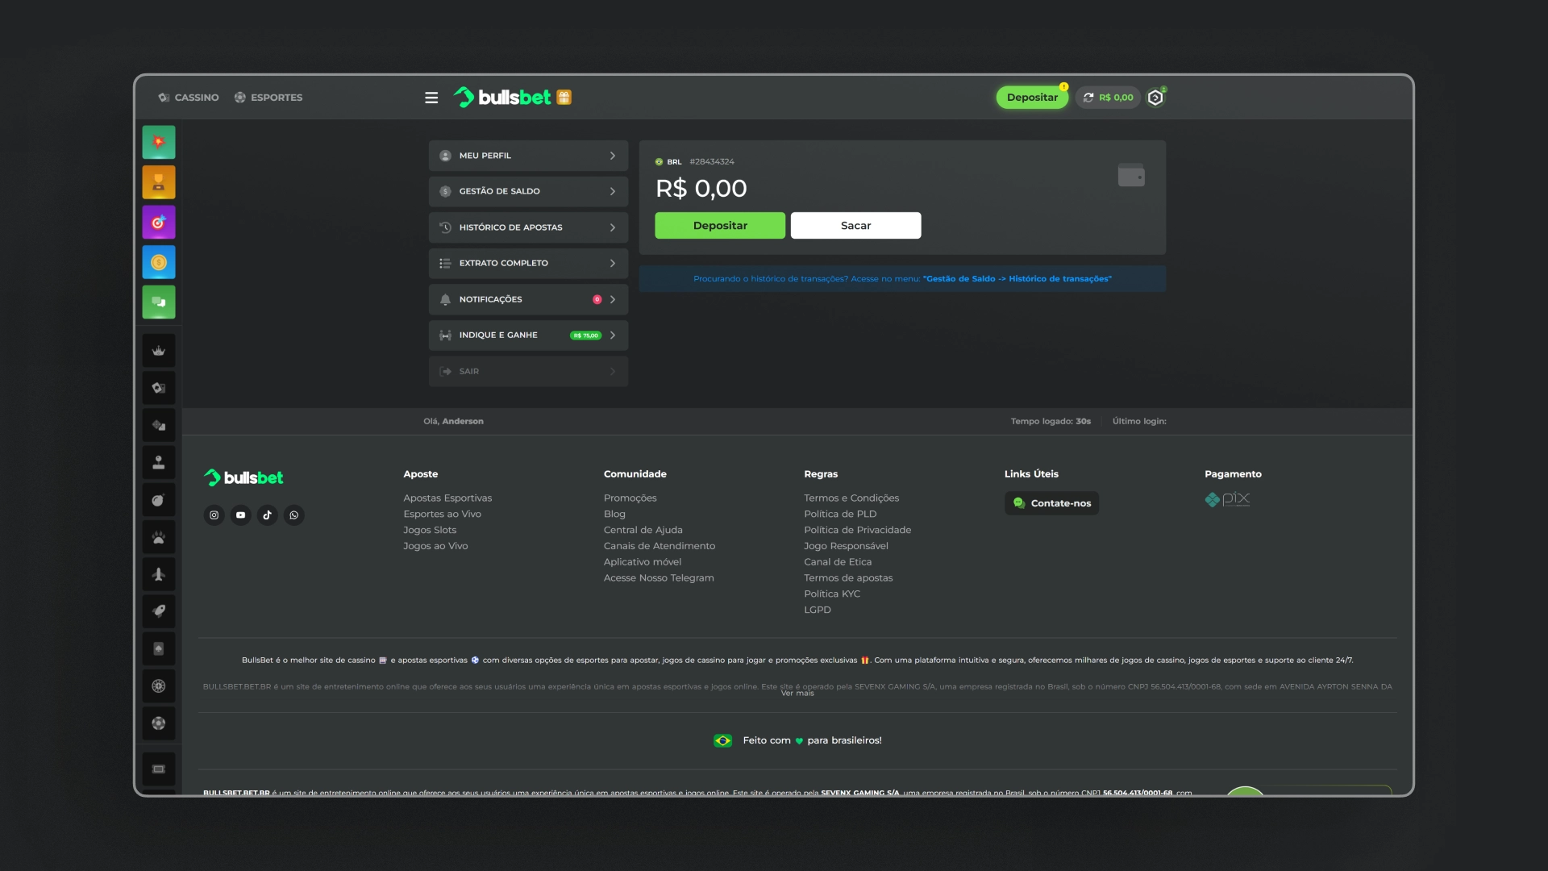The height and width of the screenshot is (871, 1548).
Task: Select the live dealer person sidebar icon
Action: coord(159,462)
